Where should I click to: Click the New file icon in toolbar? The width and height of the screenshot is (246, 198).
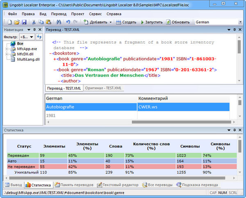9,22
